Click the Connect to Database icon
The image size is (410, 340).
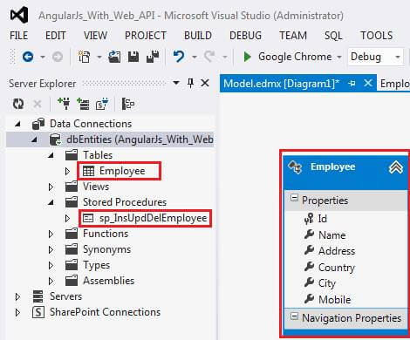64,104
